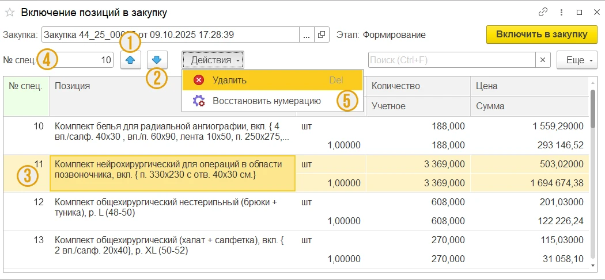Click the price cell 201,03000
605x280 pixels.
pyautogui.click(x=530, y=202)
